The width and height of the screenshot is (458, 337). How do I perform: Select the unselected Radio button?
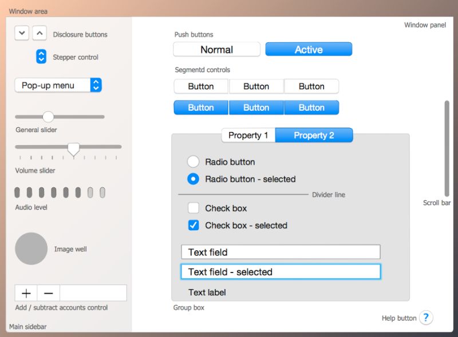193,162
